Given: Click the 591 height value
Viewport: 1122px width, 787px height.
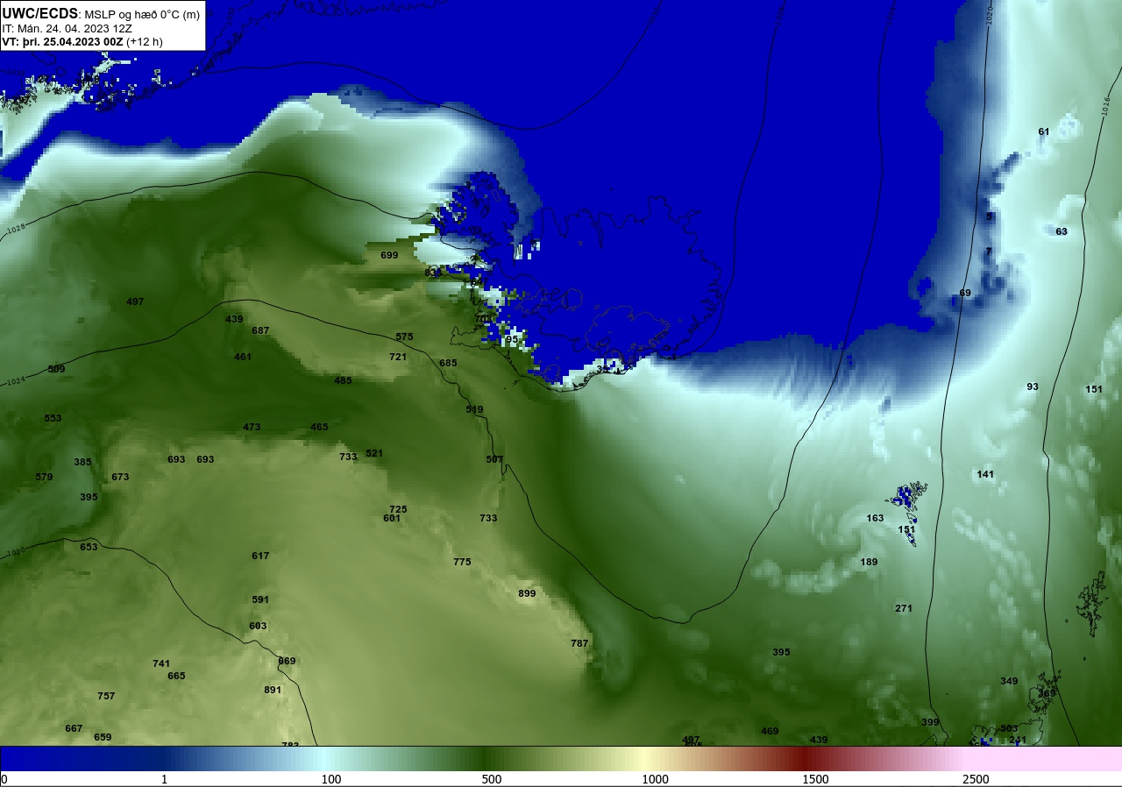Looking at the screenshot, I should click(260, 599).
